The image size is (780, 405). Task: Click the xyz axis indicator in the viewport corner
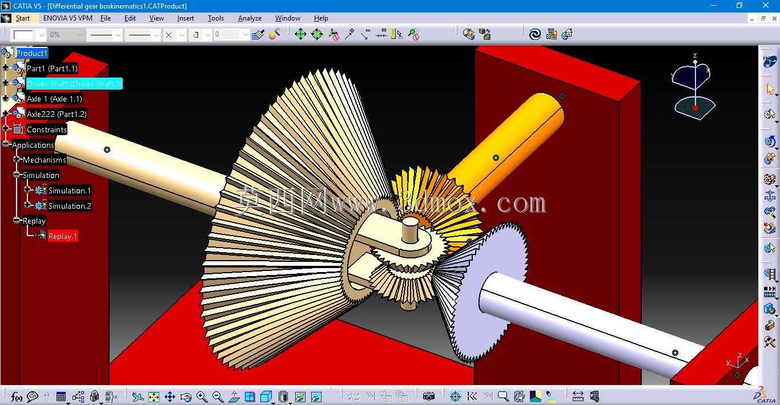[x=737, y=361]
